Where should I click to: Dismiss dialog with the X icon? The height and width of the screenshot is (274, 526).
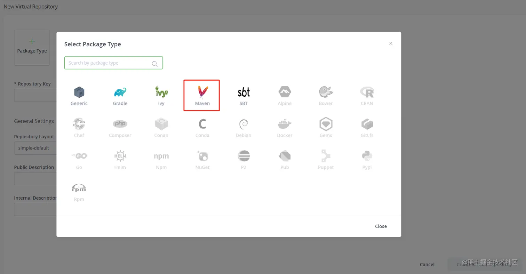click(391, 43)
